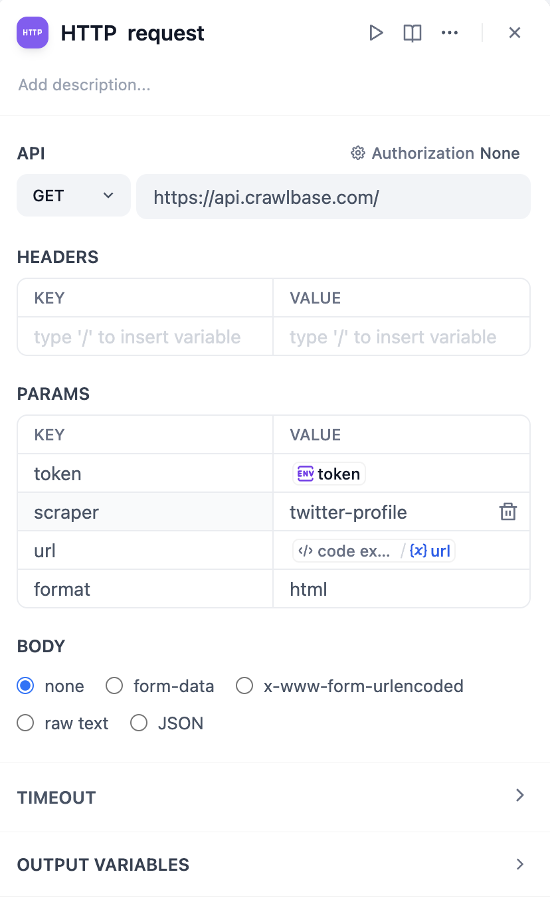
Task: Delete the scraper param row
Action: (x=508, y=512)
